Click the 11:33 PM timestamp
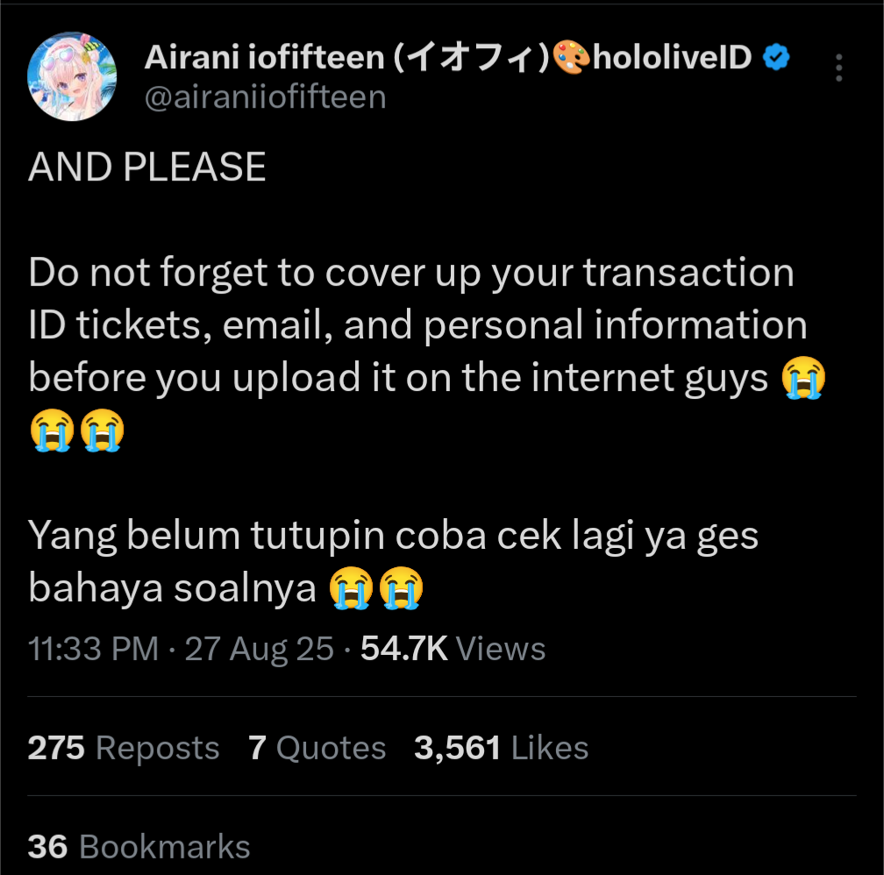The height and width of the screenshot is (875, 884). (x=93, y=648)
